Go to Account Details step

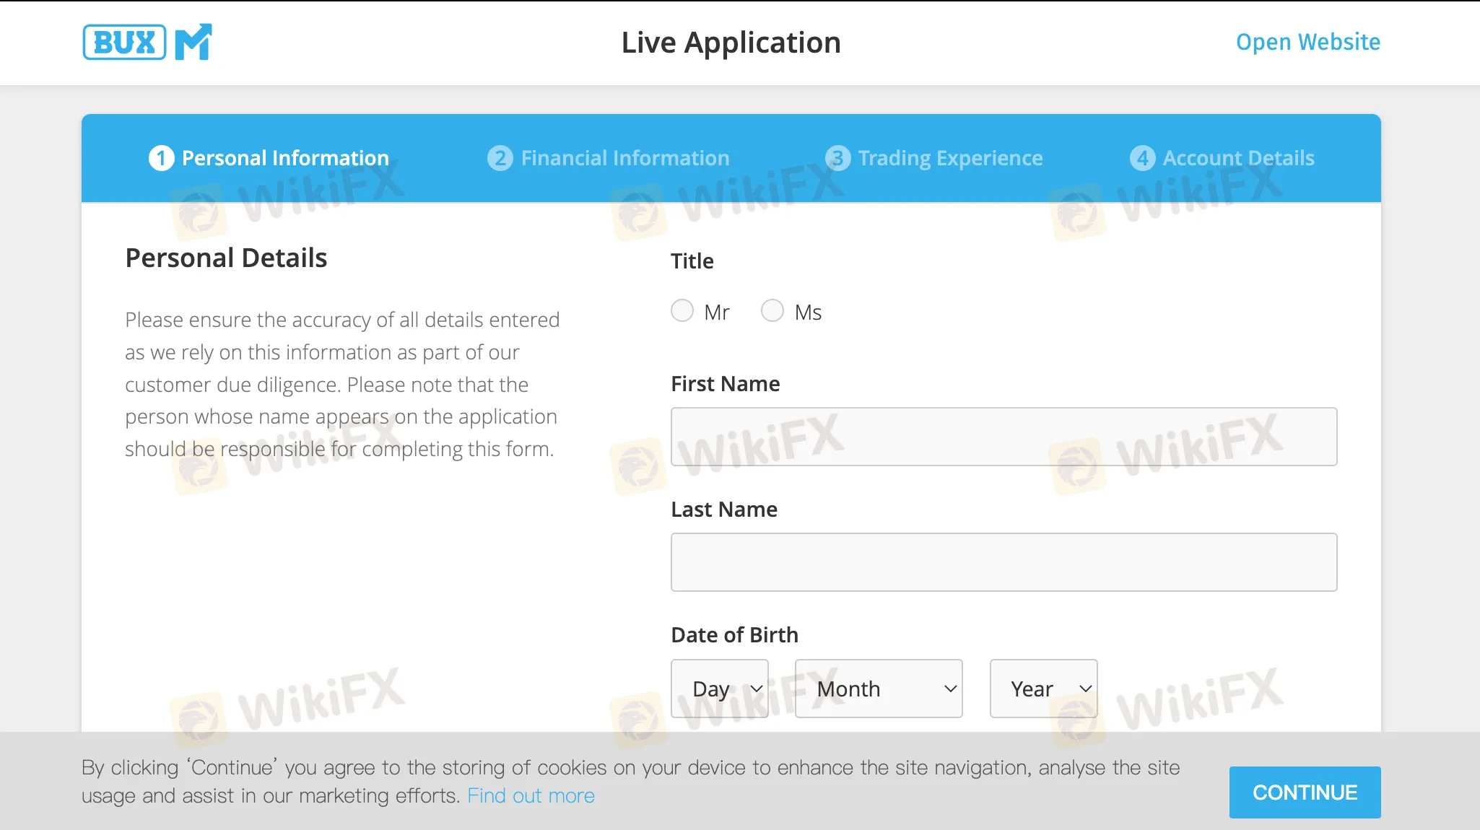(x=1238, y=158)
